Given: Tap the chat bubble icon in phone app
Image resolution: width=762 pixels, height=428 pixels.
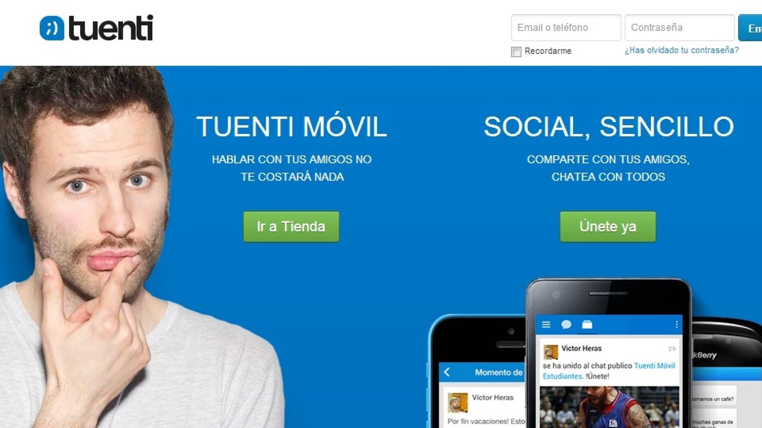Looking at the screenshot, I should point(566,324).
